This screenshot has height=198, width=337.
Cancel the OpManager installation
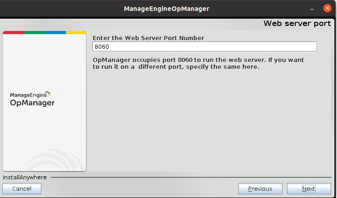22,188
